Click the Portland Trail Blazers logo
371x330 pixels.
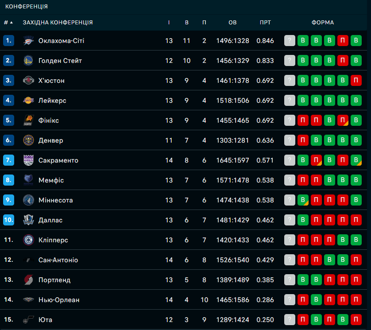click(28, 280)
